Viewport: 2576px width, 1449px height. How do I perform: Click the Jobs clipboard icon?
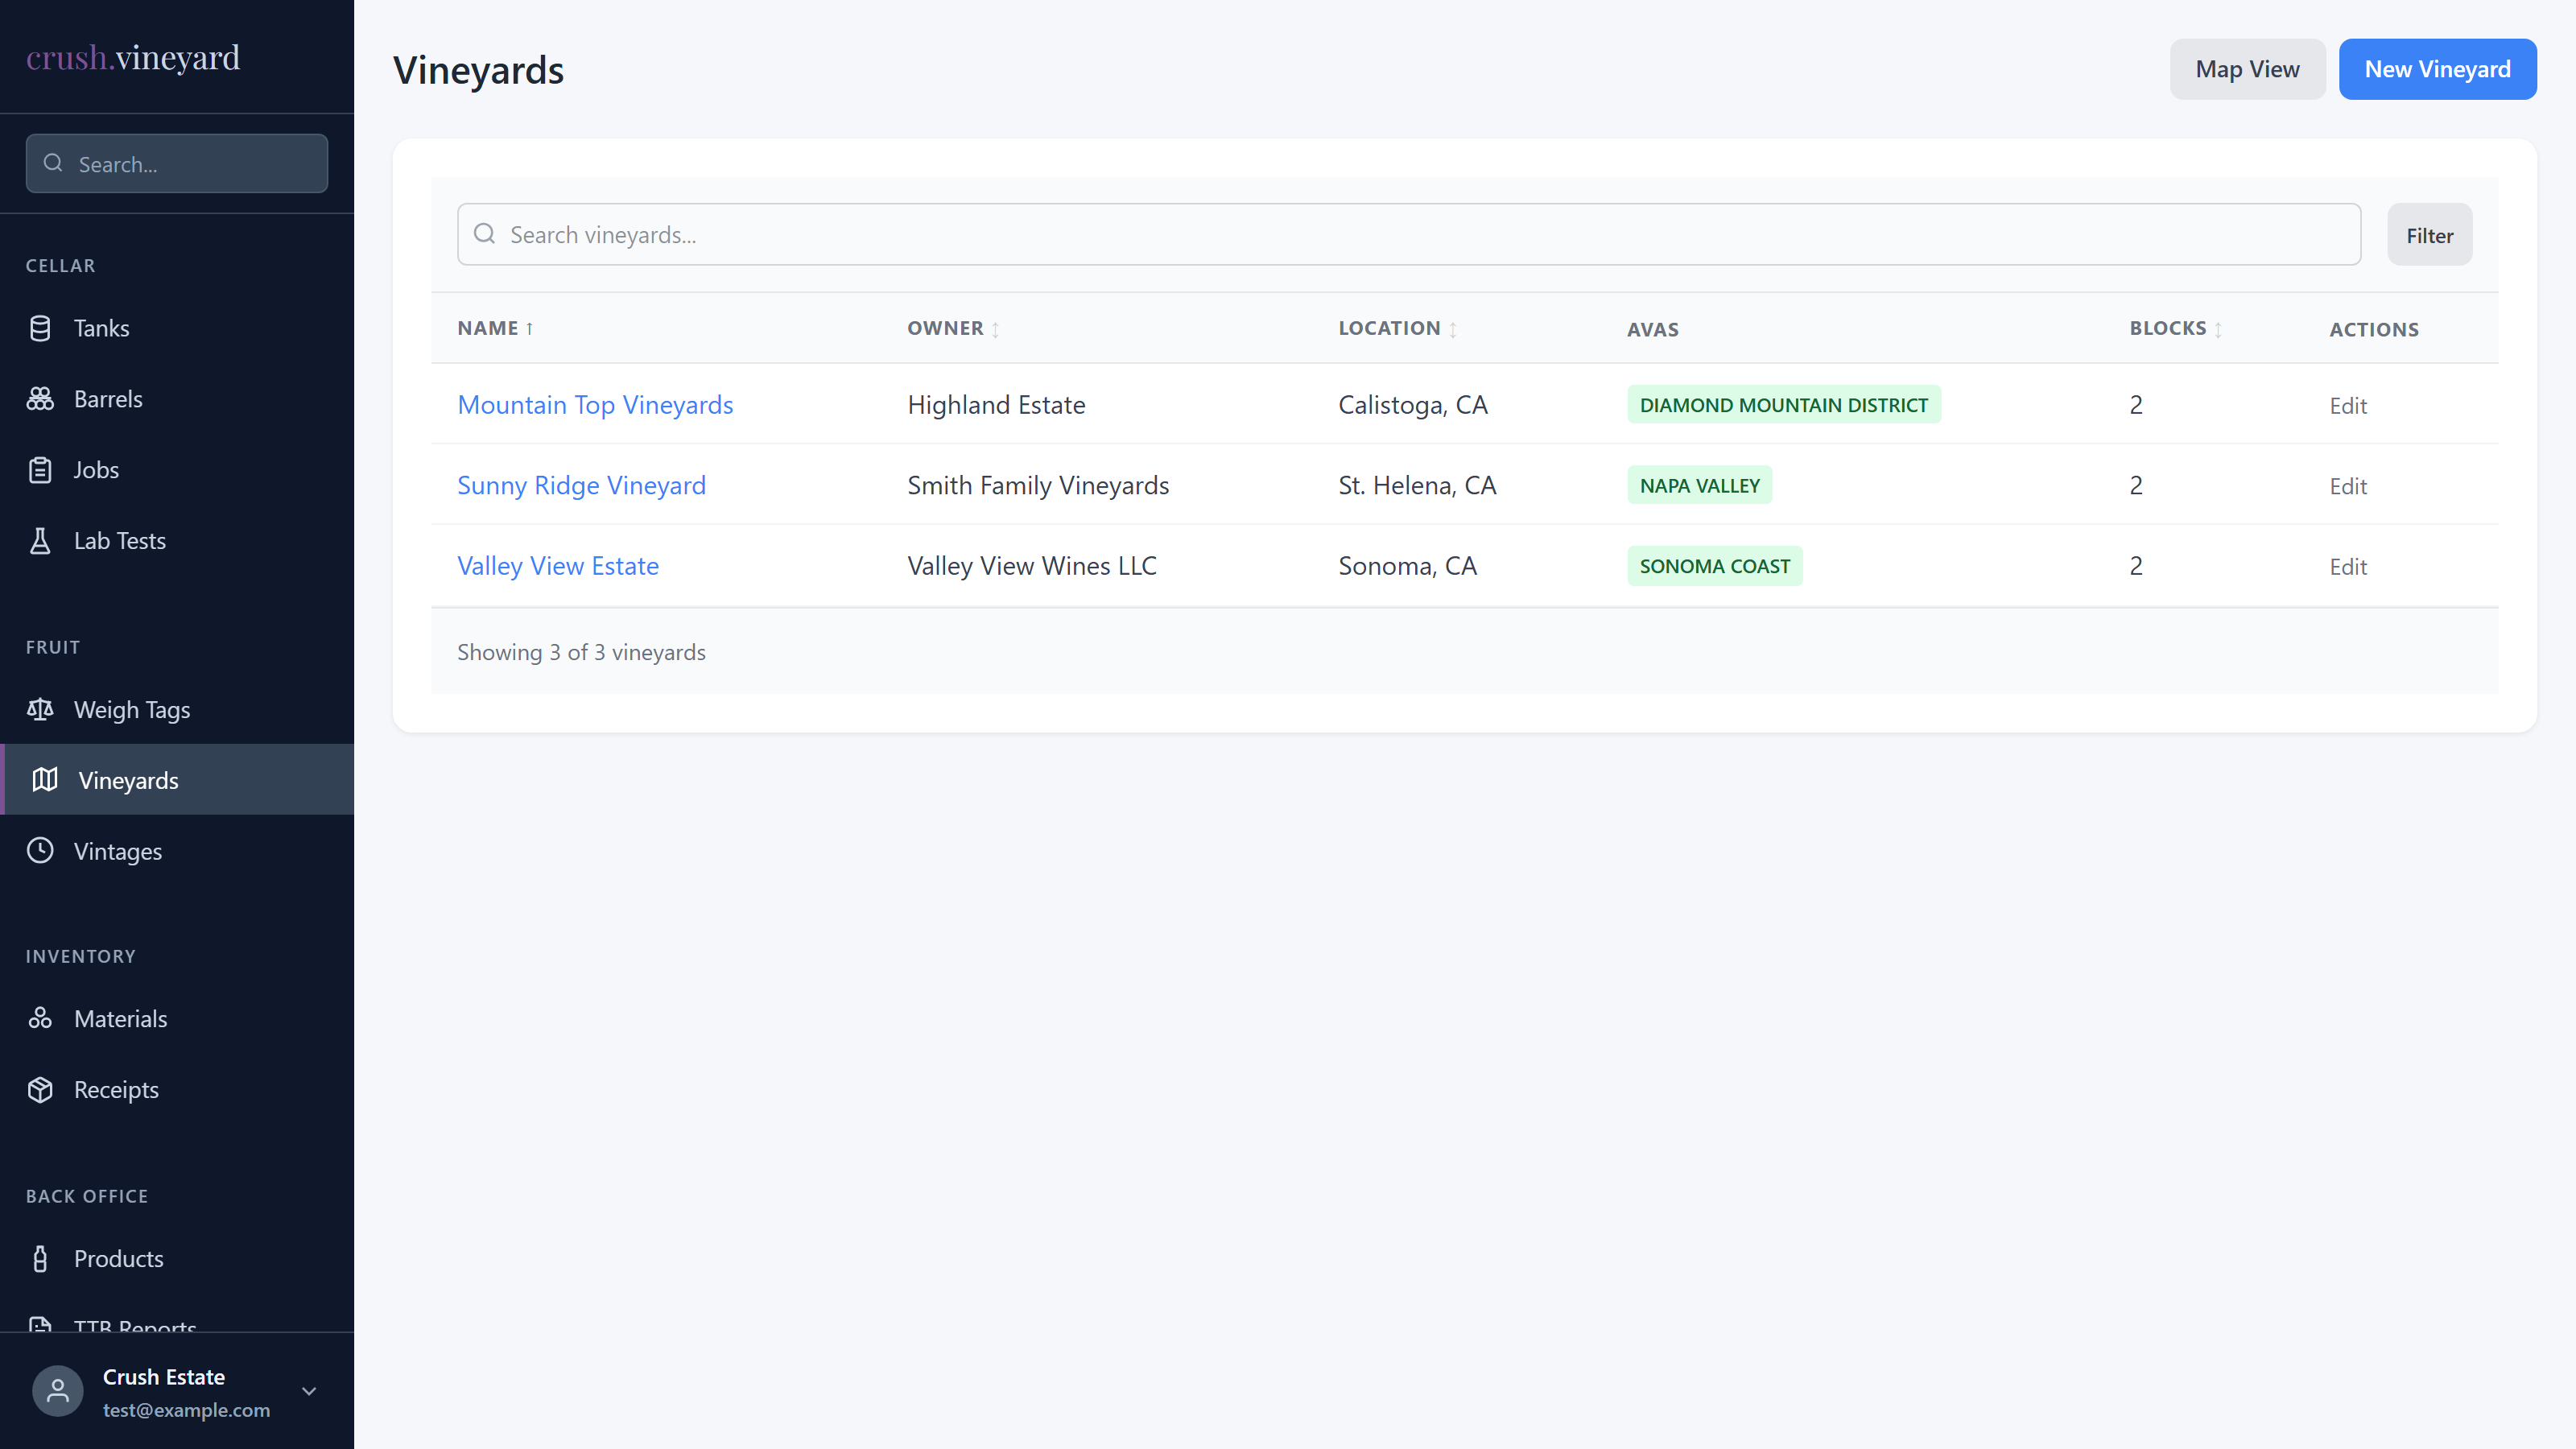pos(40,470)
